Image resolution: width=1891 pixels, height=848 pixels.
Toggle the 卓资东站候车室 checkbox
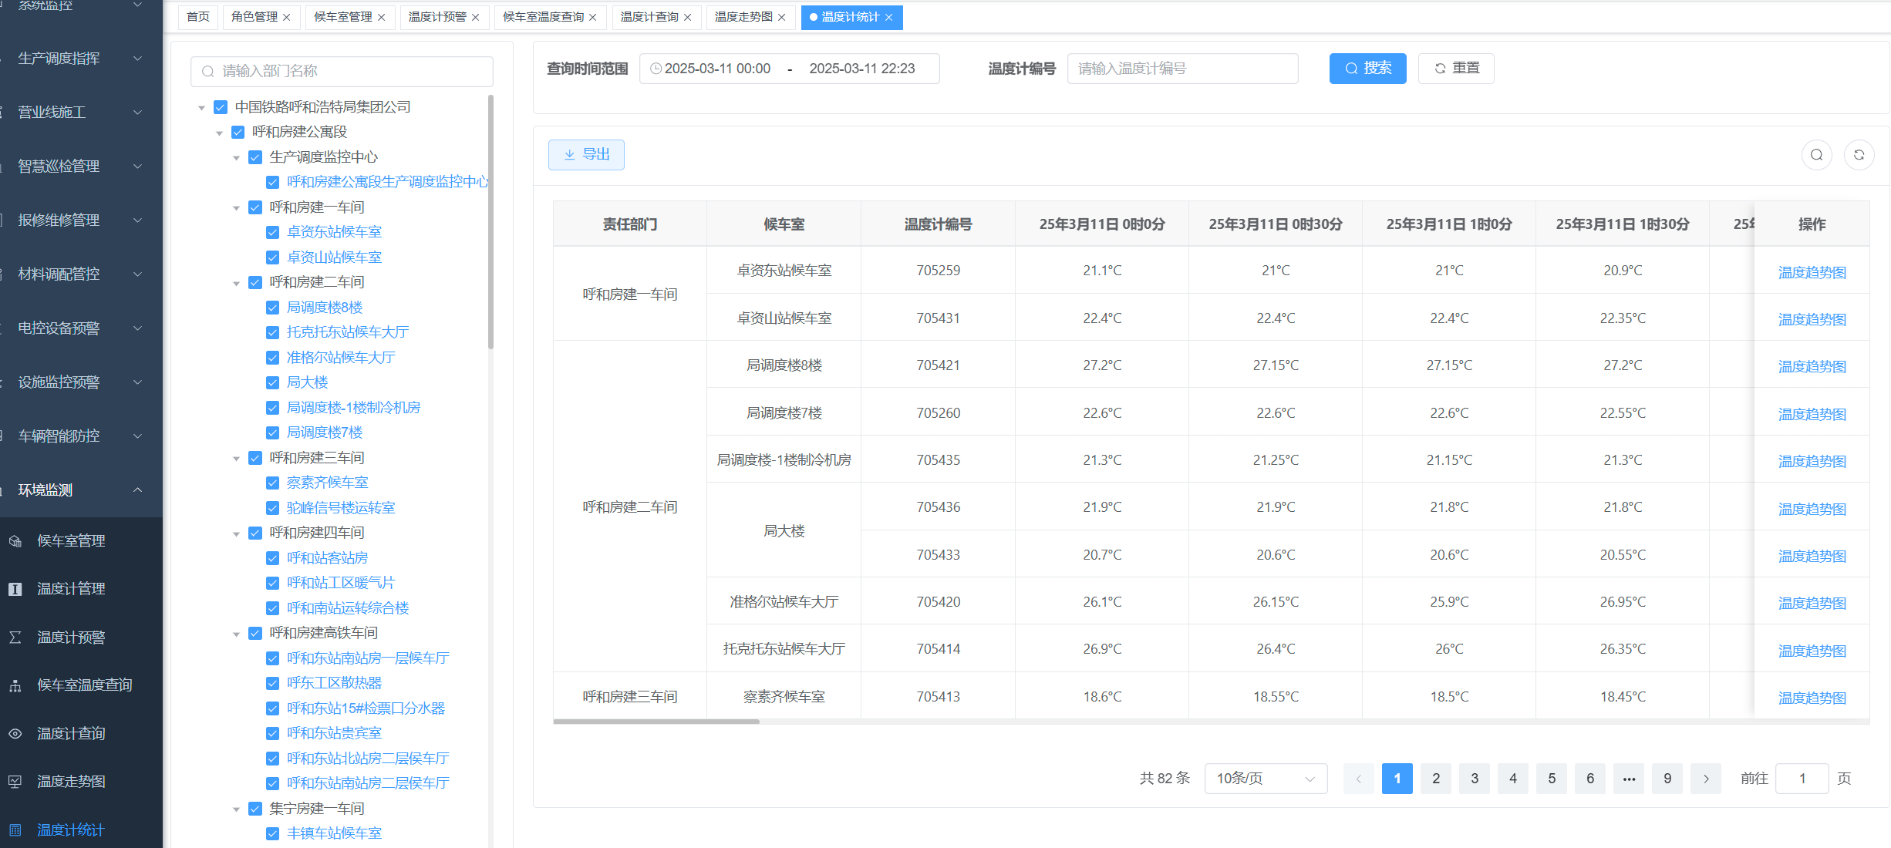(x=272, y=232)
